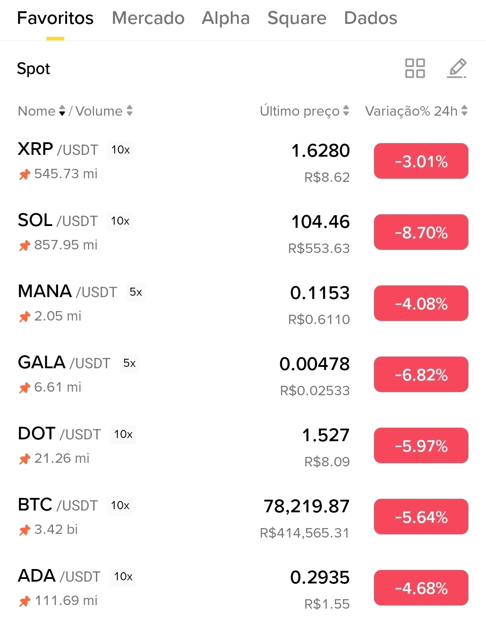Image resolution: width=486 pixels, height=619 pixels.
Task: Toggle the SOL -8.70% change button
Action: coord(421,232)
